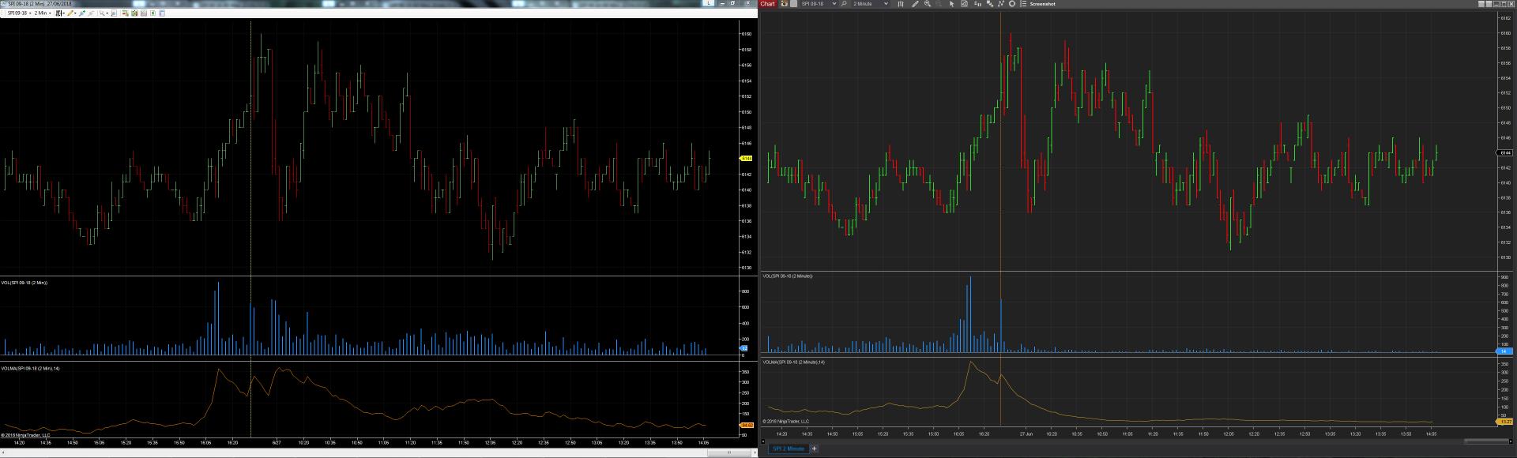The width and height of the screenshot is (1517, 458).
Task: Select the cursor pointer tool in right chart
Action: coord(951,4)
